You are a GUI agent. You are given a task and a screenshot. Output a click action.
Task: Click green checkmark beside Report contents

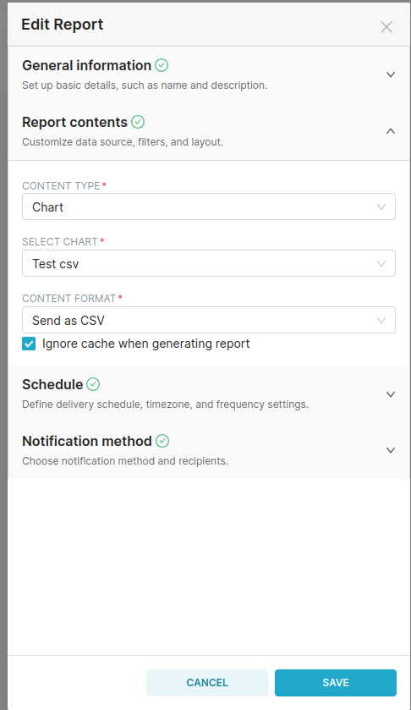[x=138, y=122]
